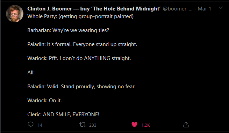Click the 14 replies count

coord(40,125)
